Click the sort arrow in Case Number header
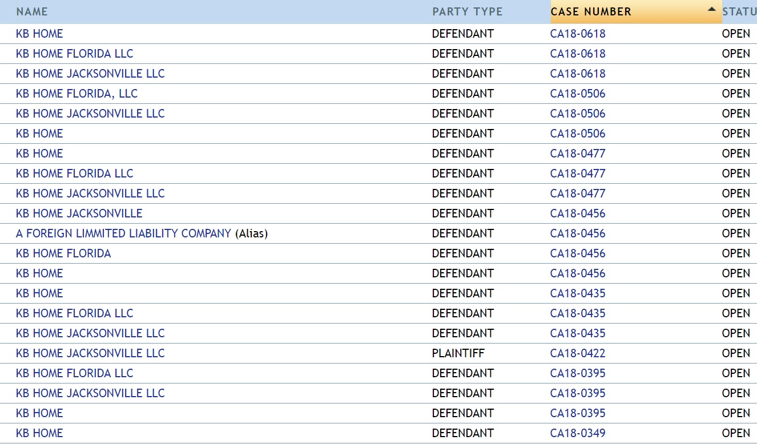Image resolution: width=757 pixels, height=444 pixels. [x=711, y=9]
